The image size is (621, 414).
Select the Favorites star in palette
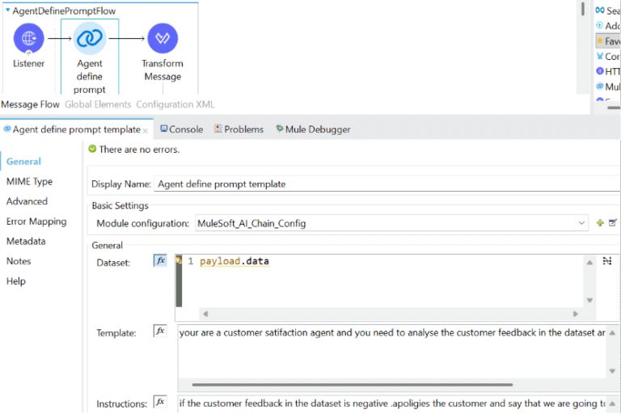pos(600,40)
